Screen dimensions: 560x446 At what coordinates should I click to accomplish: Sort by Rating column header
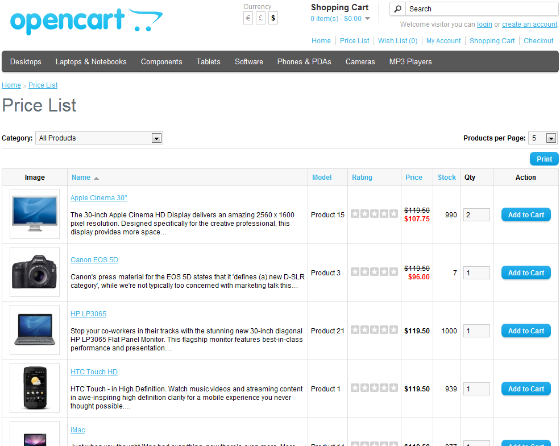click(362, 177)
